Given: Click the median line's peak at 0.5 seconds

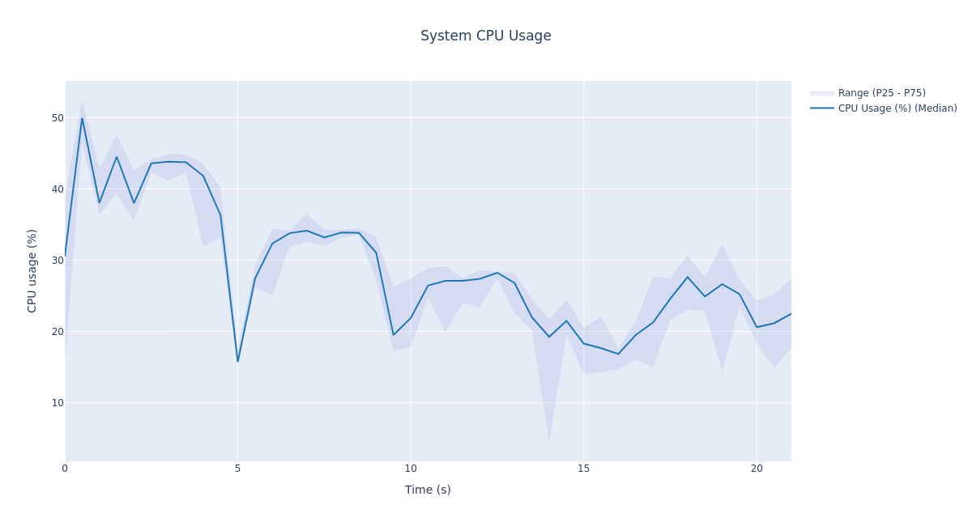Looking at the screenshot, I should coord(82,118).
